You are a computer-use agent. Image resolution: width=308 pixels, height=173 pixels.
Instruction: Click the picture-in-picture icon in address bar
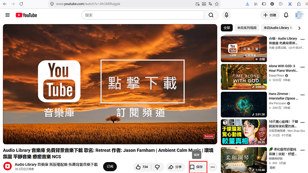(197, 4)
